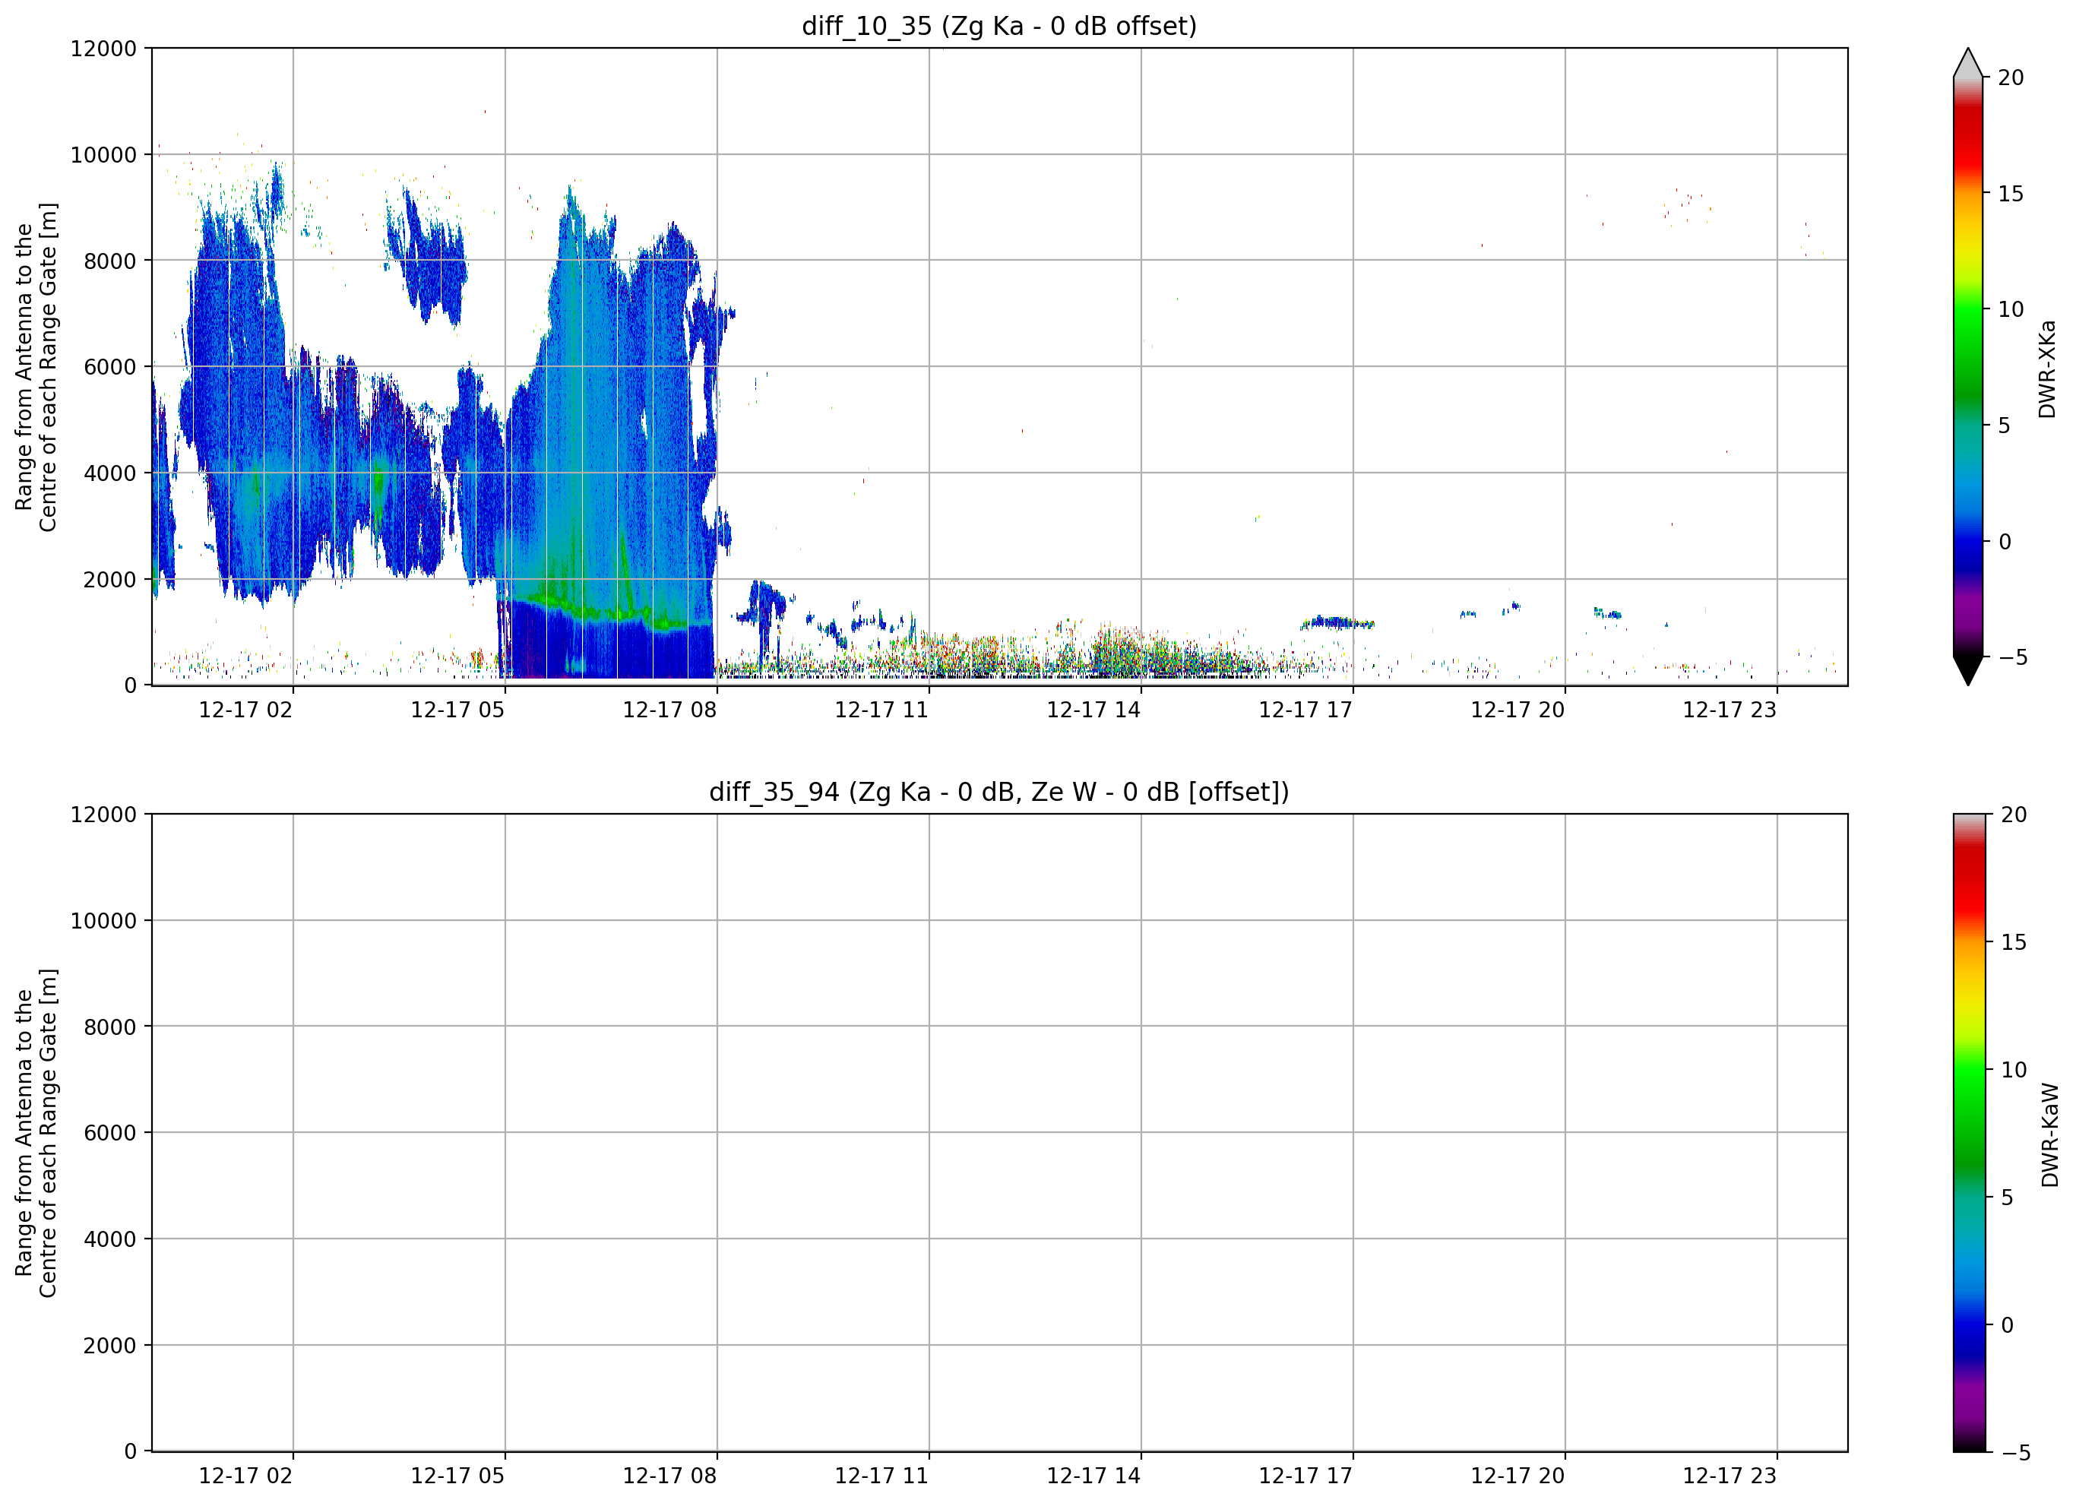The width and height of the screenshot is (2076, 1503).
Task: Click the 12-17 17 tick label on top plot
Action: [1305, 710]
